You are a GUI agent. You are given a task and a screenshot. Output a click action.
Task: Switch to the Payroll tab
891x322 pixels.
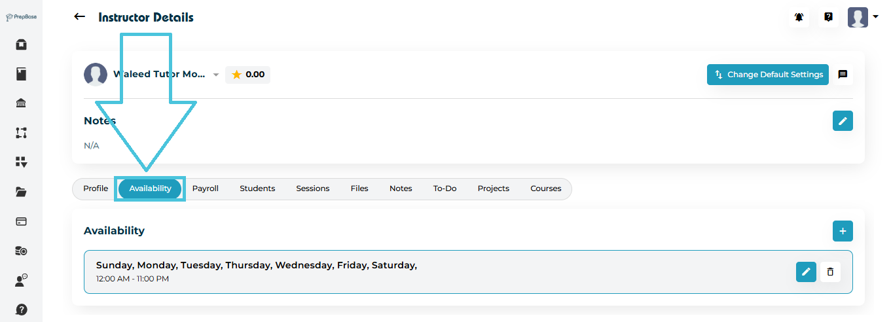tap(205, 188)
